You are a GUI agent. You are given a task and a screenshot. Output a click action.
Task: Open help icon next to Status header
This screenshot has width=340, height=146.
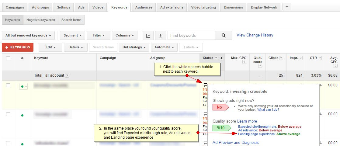[x=216, y=58]
